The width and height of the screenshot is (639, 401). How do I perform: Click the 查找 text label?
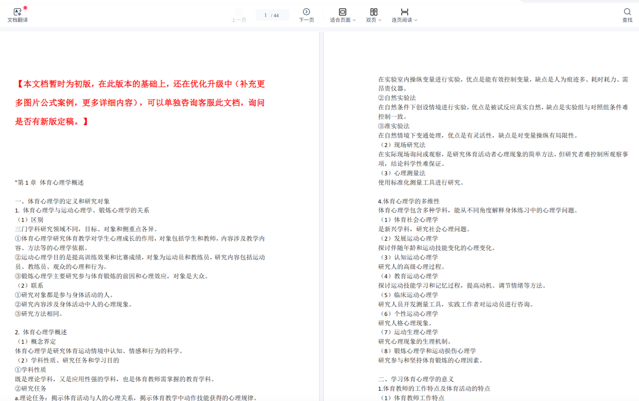pos(627,20)
